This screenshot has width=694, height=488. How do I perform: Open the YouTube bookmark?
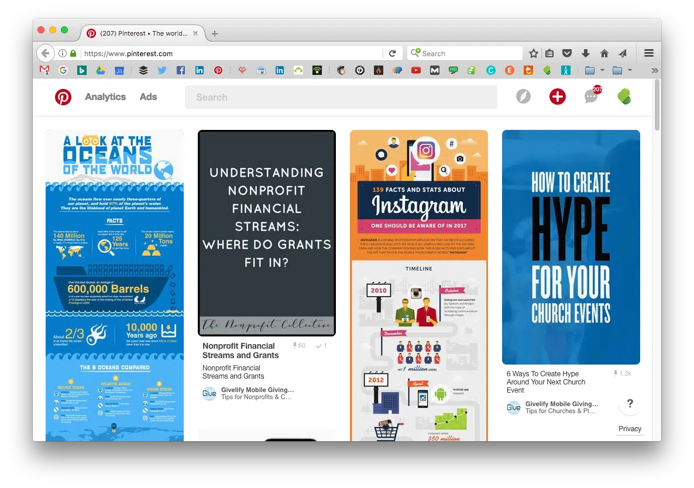tap(416, 70)
